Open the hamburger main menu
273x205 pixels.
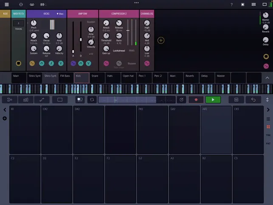tap(7, 4)
